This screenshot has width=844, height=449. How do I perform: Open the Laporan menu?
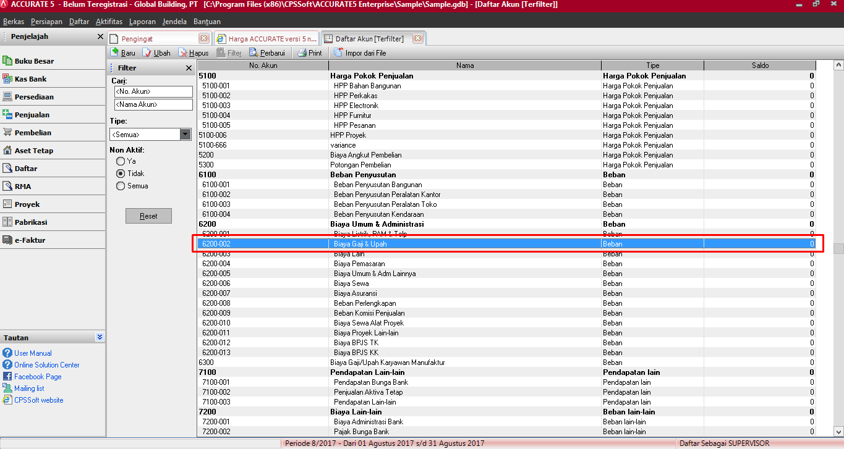point(142,22)
